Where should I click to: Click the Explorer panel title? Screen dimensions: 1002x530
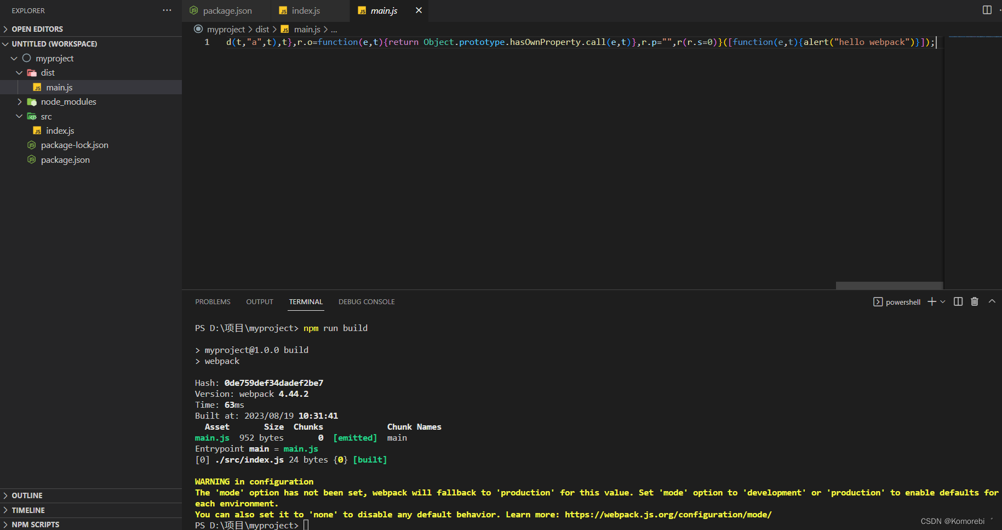tap(28, 10)
